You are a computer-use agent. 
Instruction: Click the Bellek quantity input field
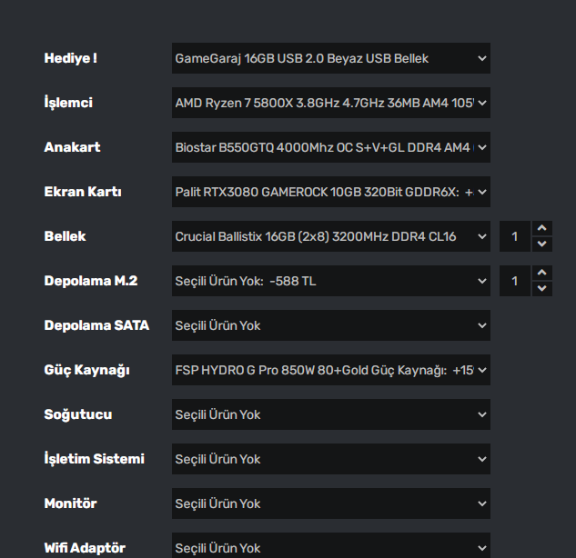515,236
